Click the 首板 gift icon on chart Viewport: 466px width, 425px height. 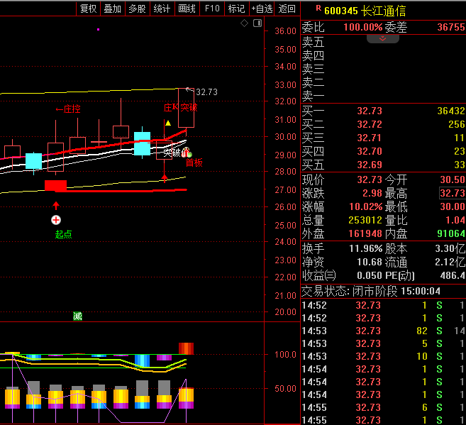tap(189, 153)
